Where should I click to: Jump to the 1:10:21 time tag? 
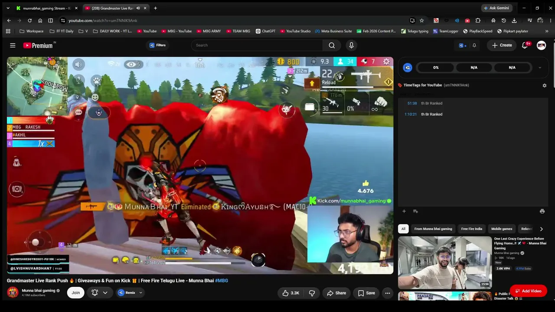point(411,114)
